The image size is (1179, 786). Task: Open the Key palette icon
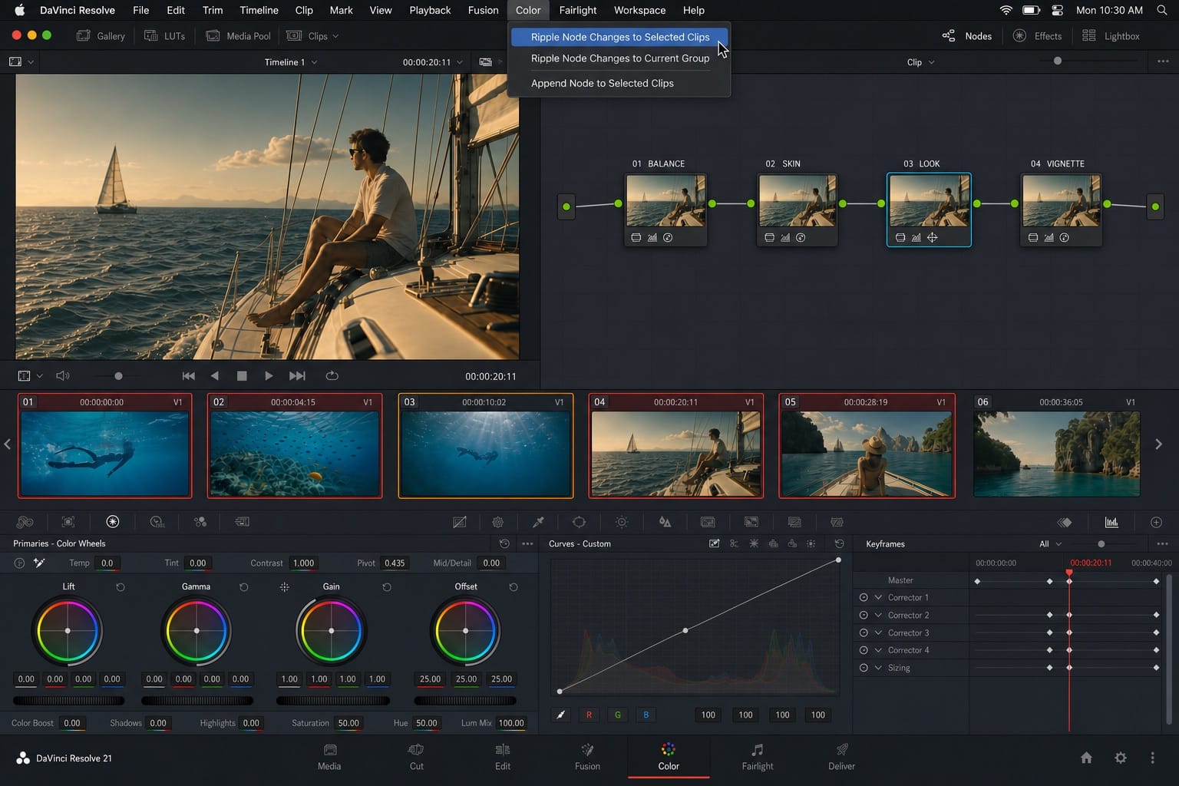pos(708,522)
